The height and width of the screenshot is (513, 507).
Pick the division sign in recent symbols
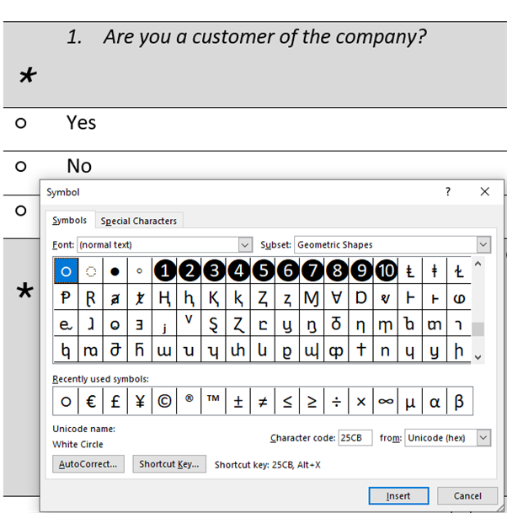click(x=337, y=401)
